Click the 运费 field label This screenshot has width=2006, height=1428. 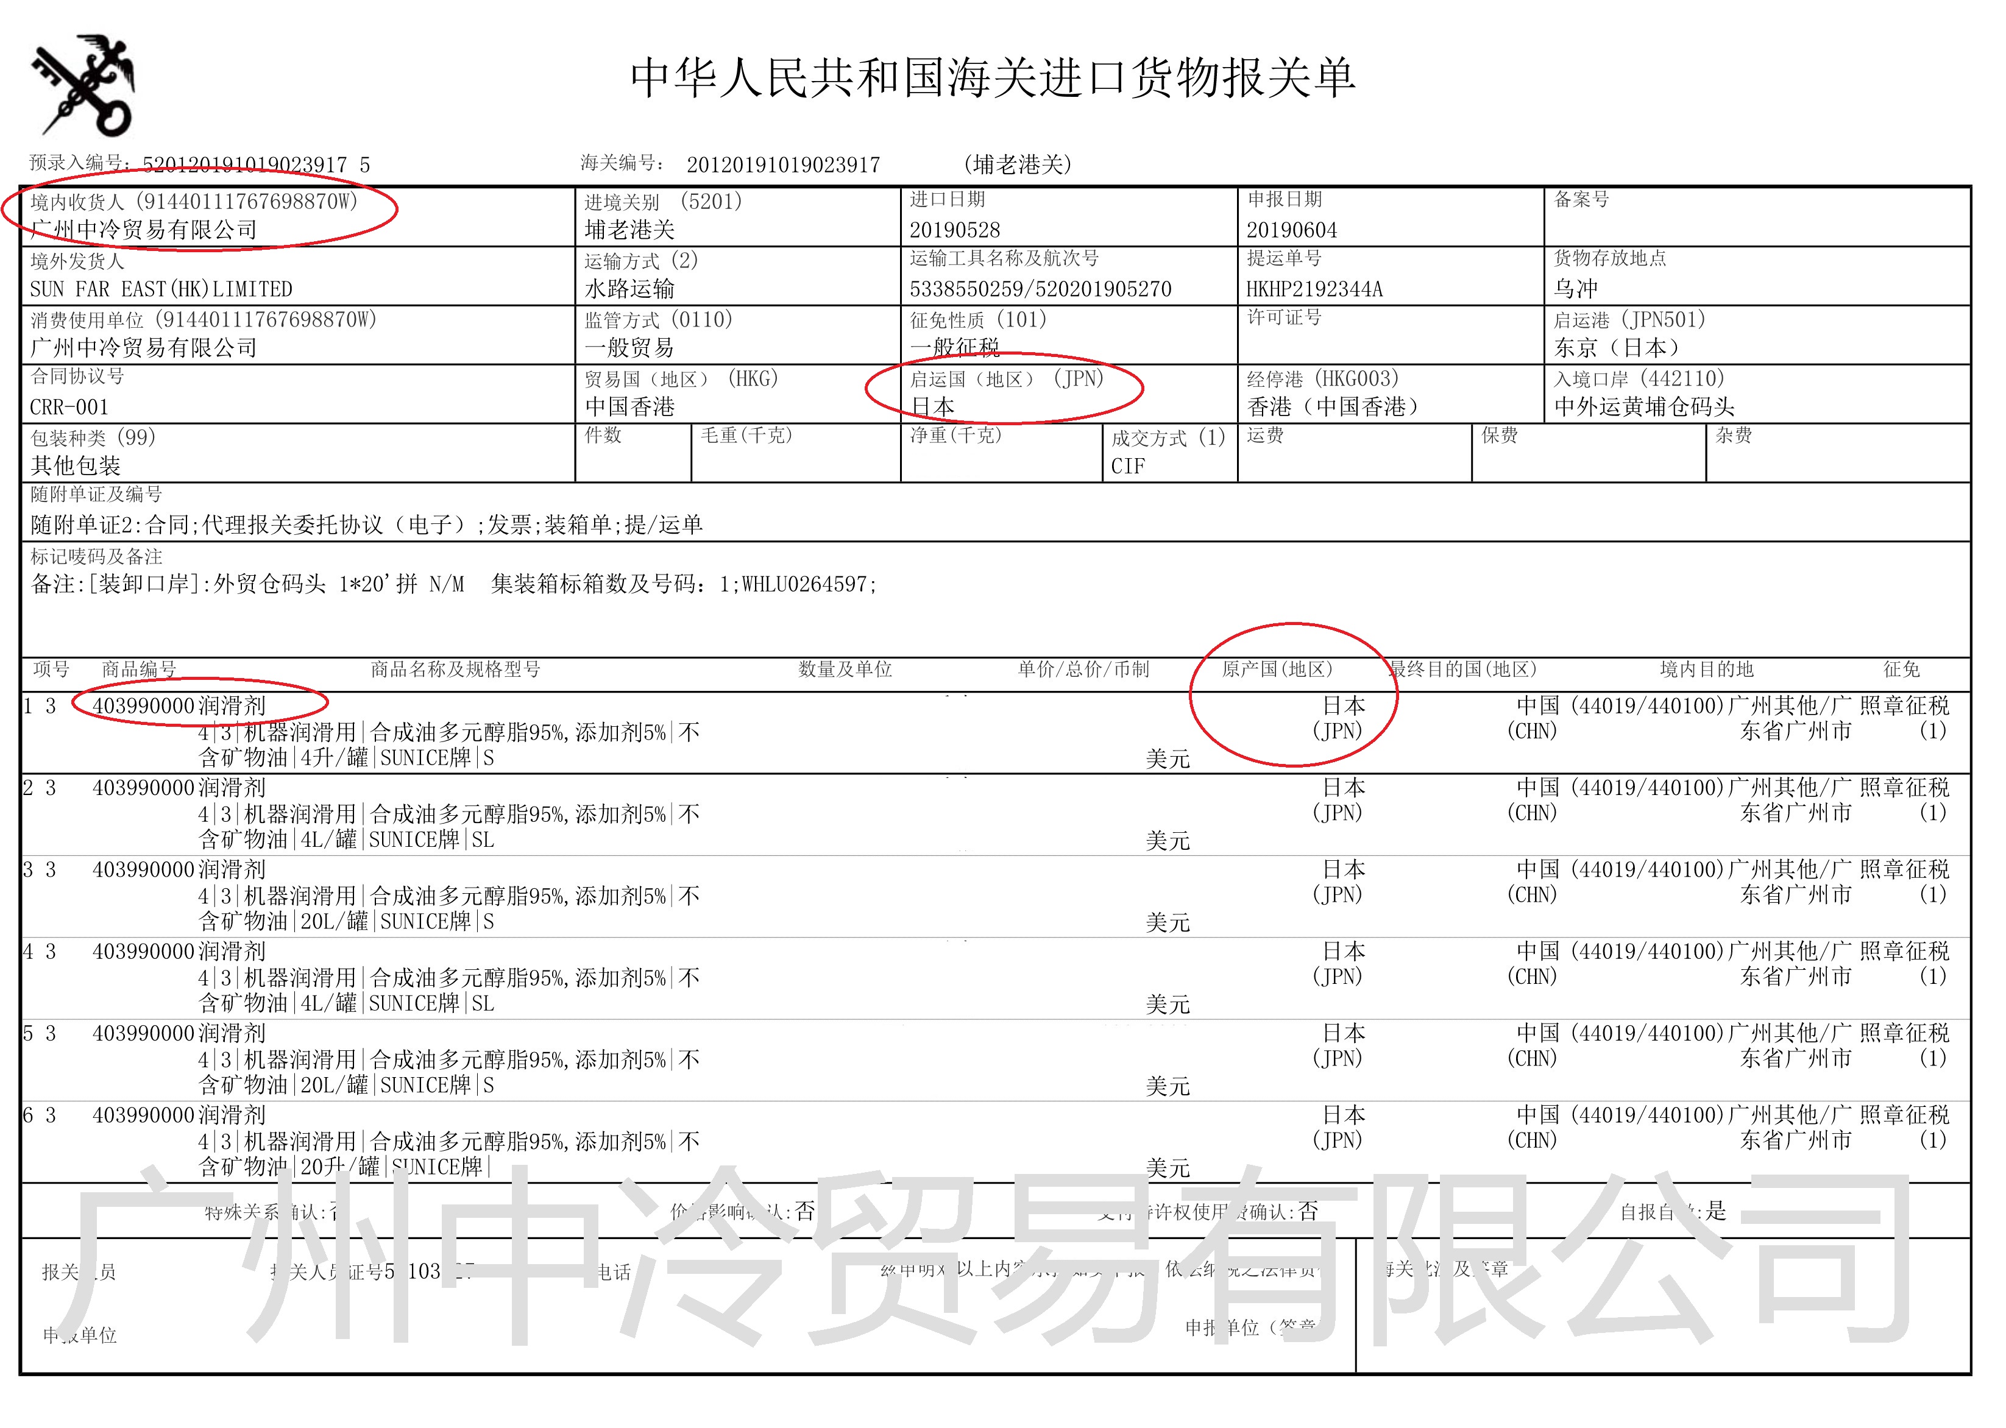click(1264, 435)
